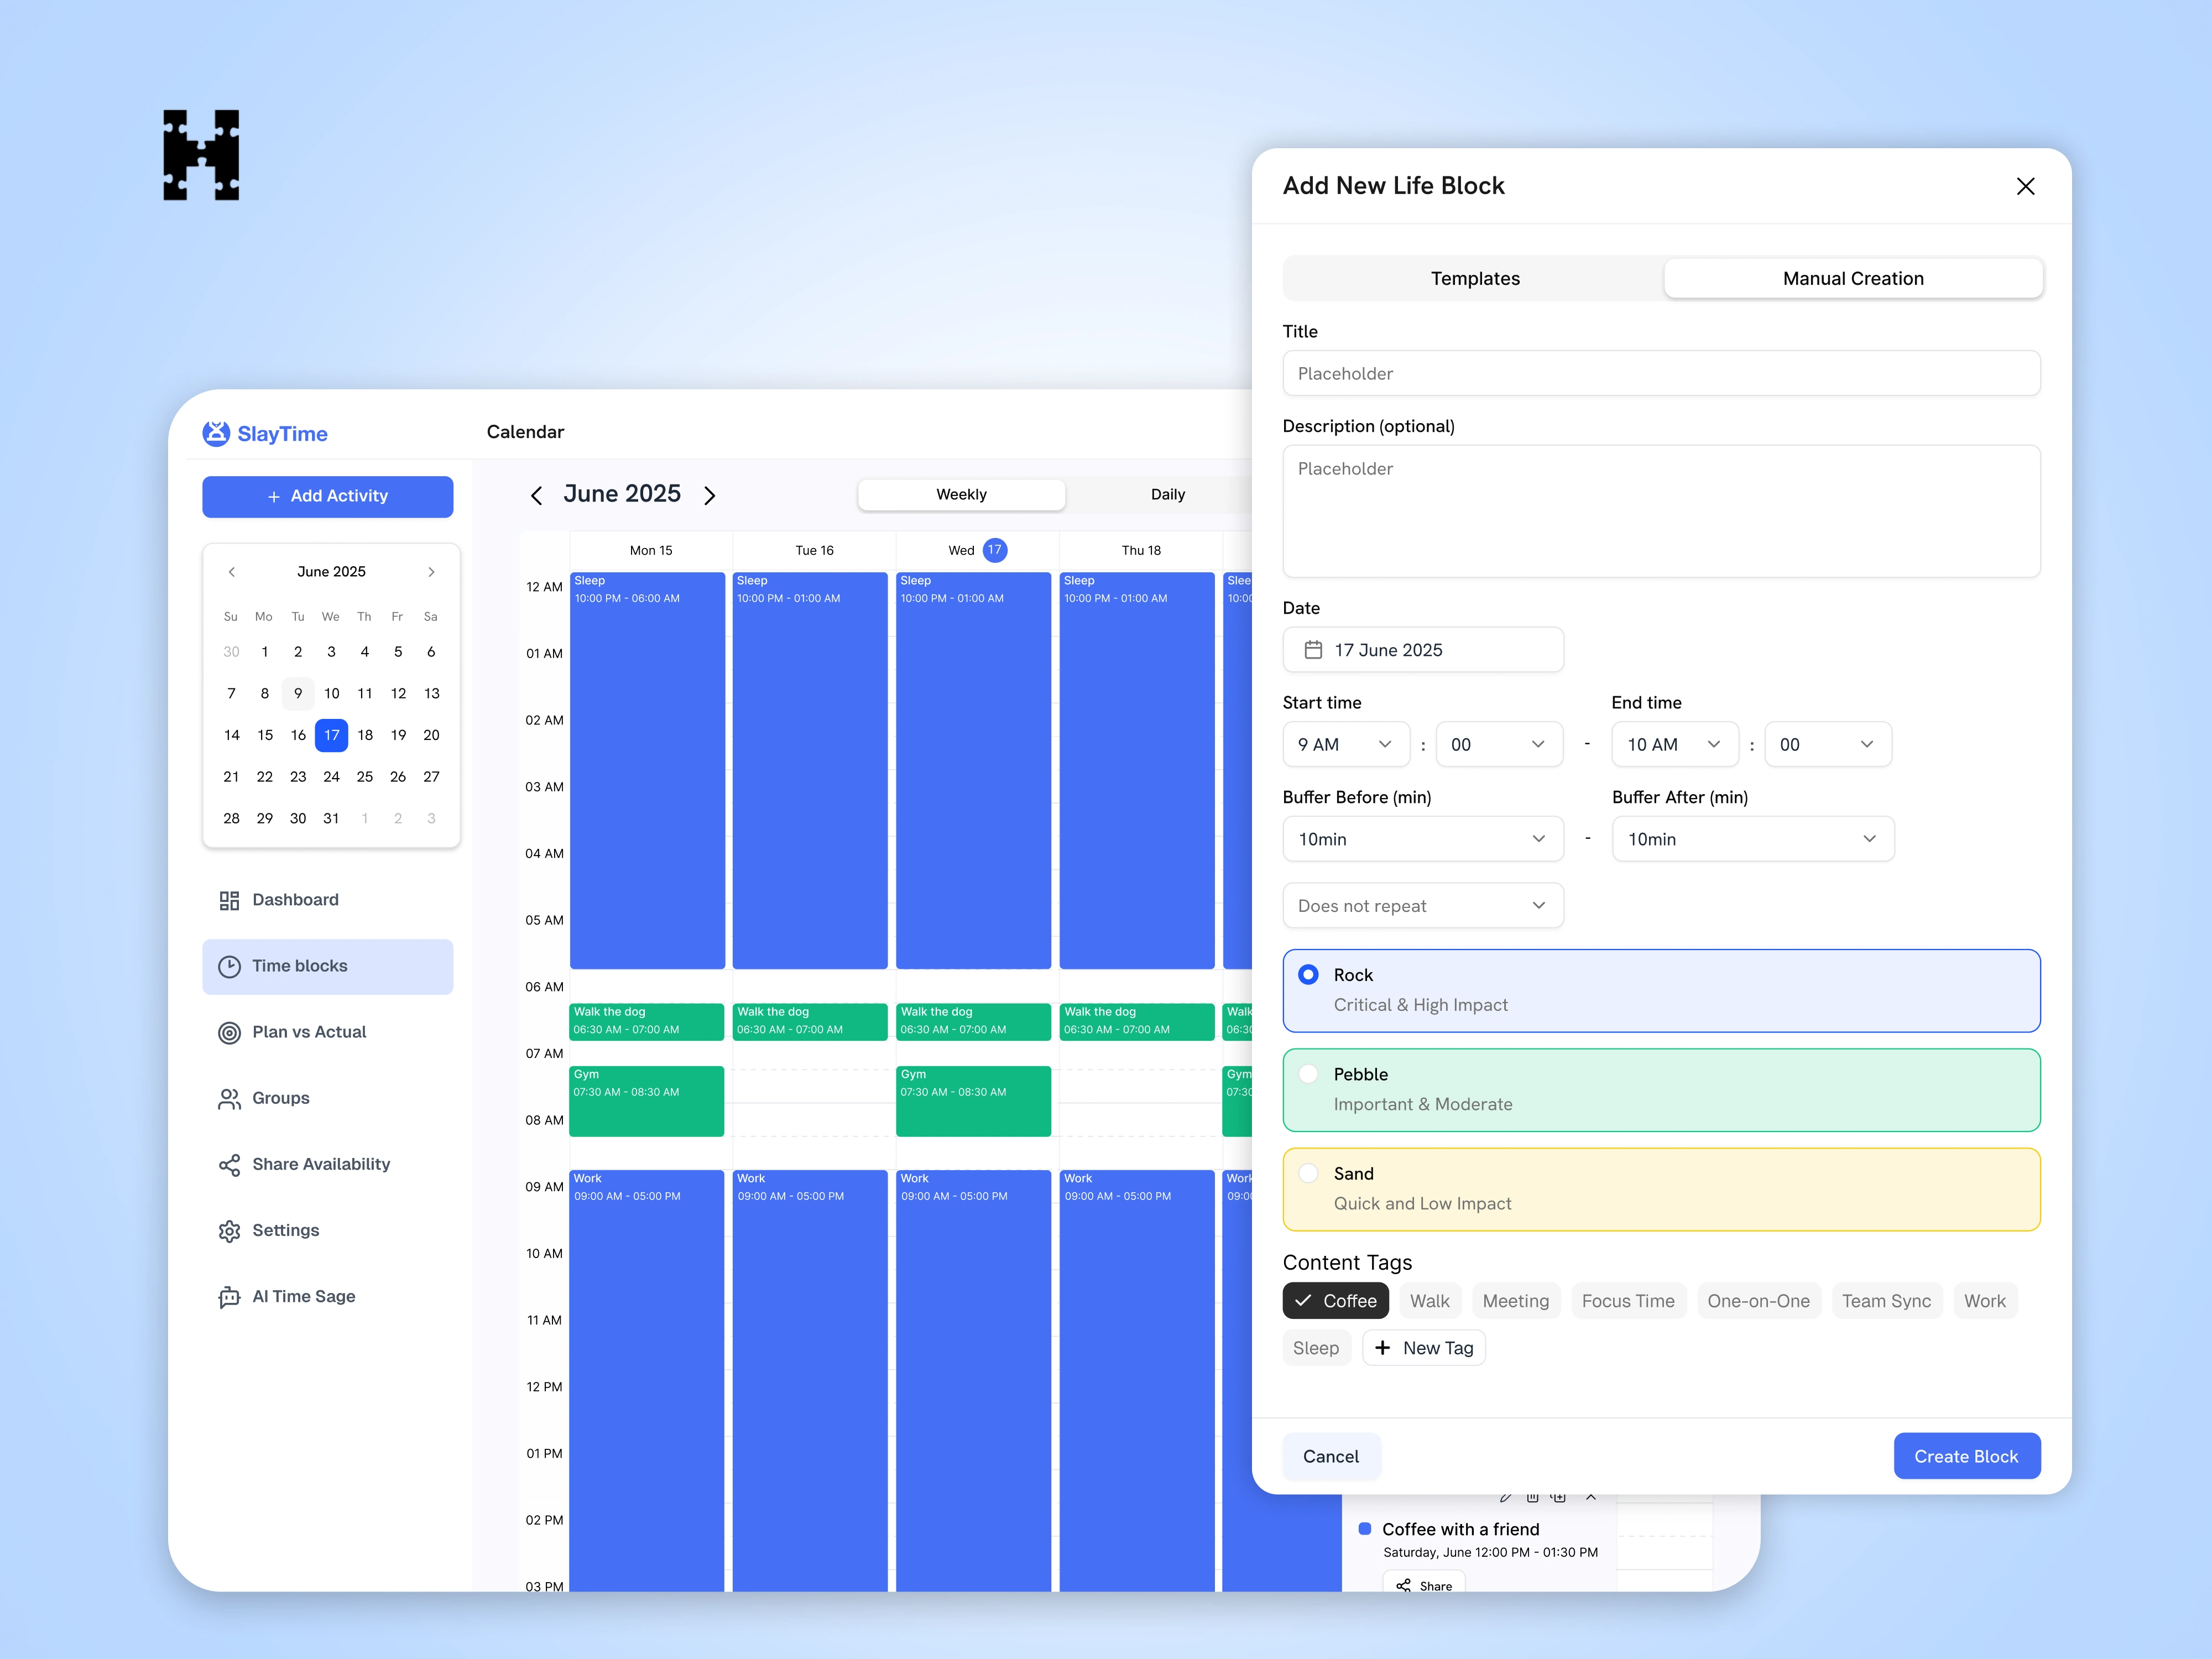Open the repeat options dropdown
2212x1659 pixels.
pyautogui.click(x=1422, y=905)
